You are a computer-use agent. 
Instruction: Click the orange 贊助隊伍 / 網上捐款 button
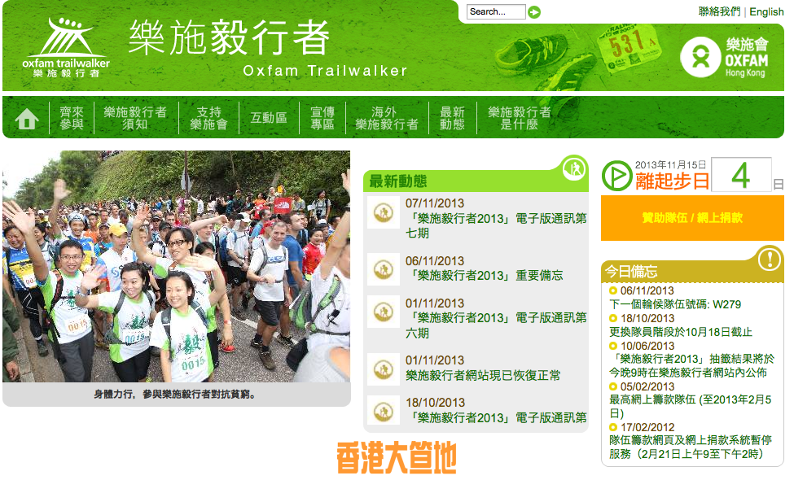click(692, 218)
